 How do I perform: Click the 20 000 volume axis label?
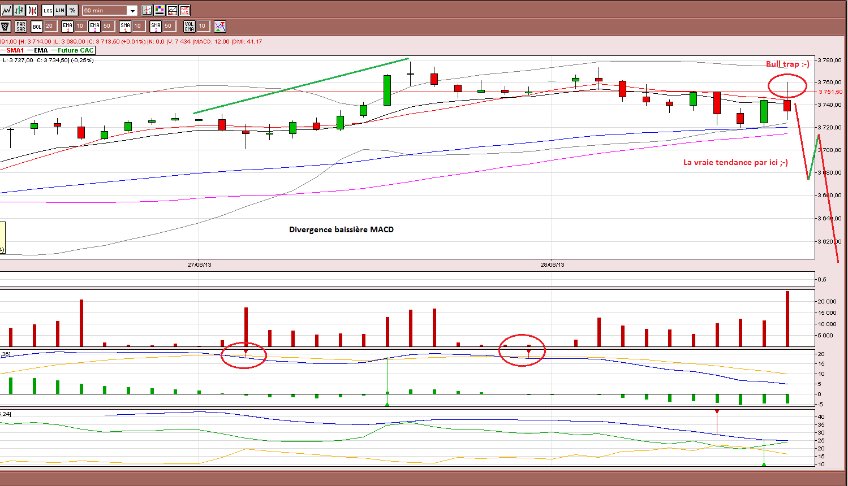point(827,301)
